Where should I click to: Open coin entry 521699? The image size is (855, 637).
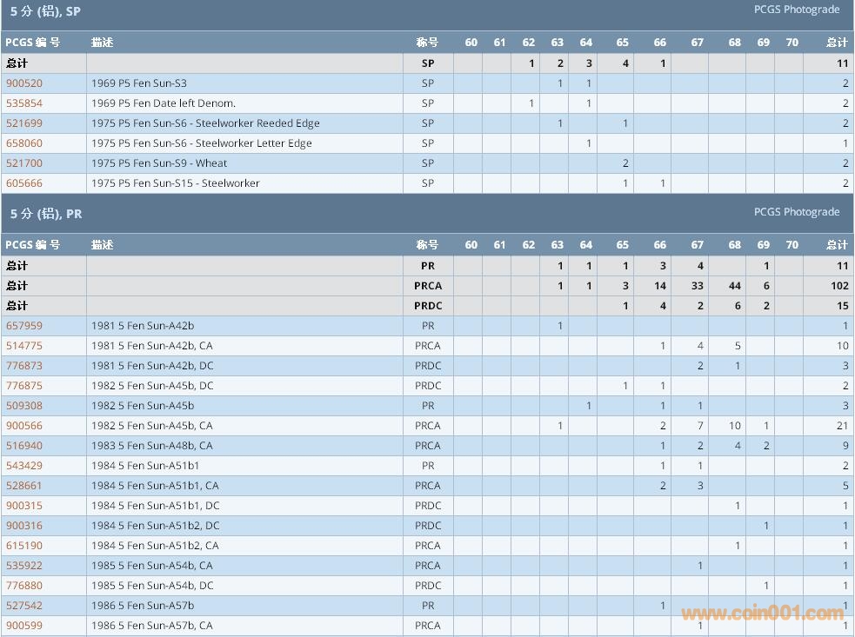coord(24,123)
